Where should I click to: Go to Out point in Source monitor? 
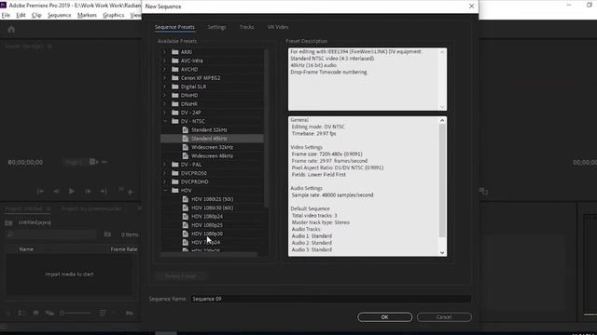pyautogui.click(x=104, y=192)
